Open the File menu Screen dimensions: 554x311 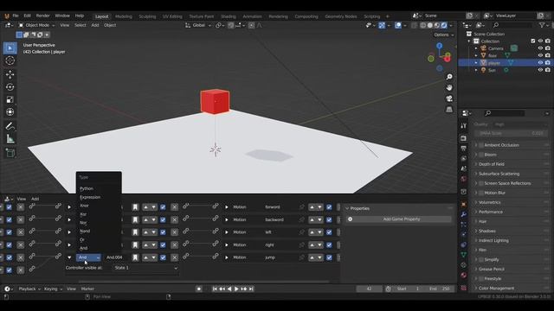click(16, 16)
